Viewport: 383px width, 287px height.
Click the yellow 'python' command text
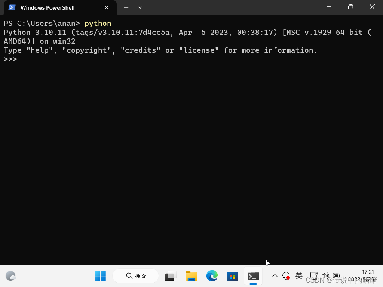click(x=98, y=24)
